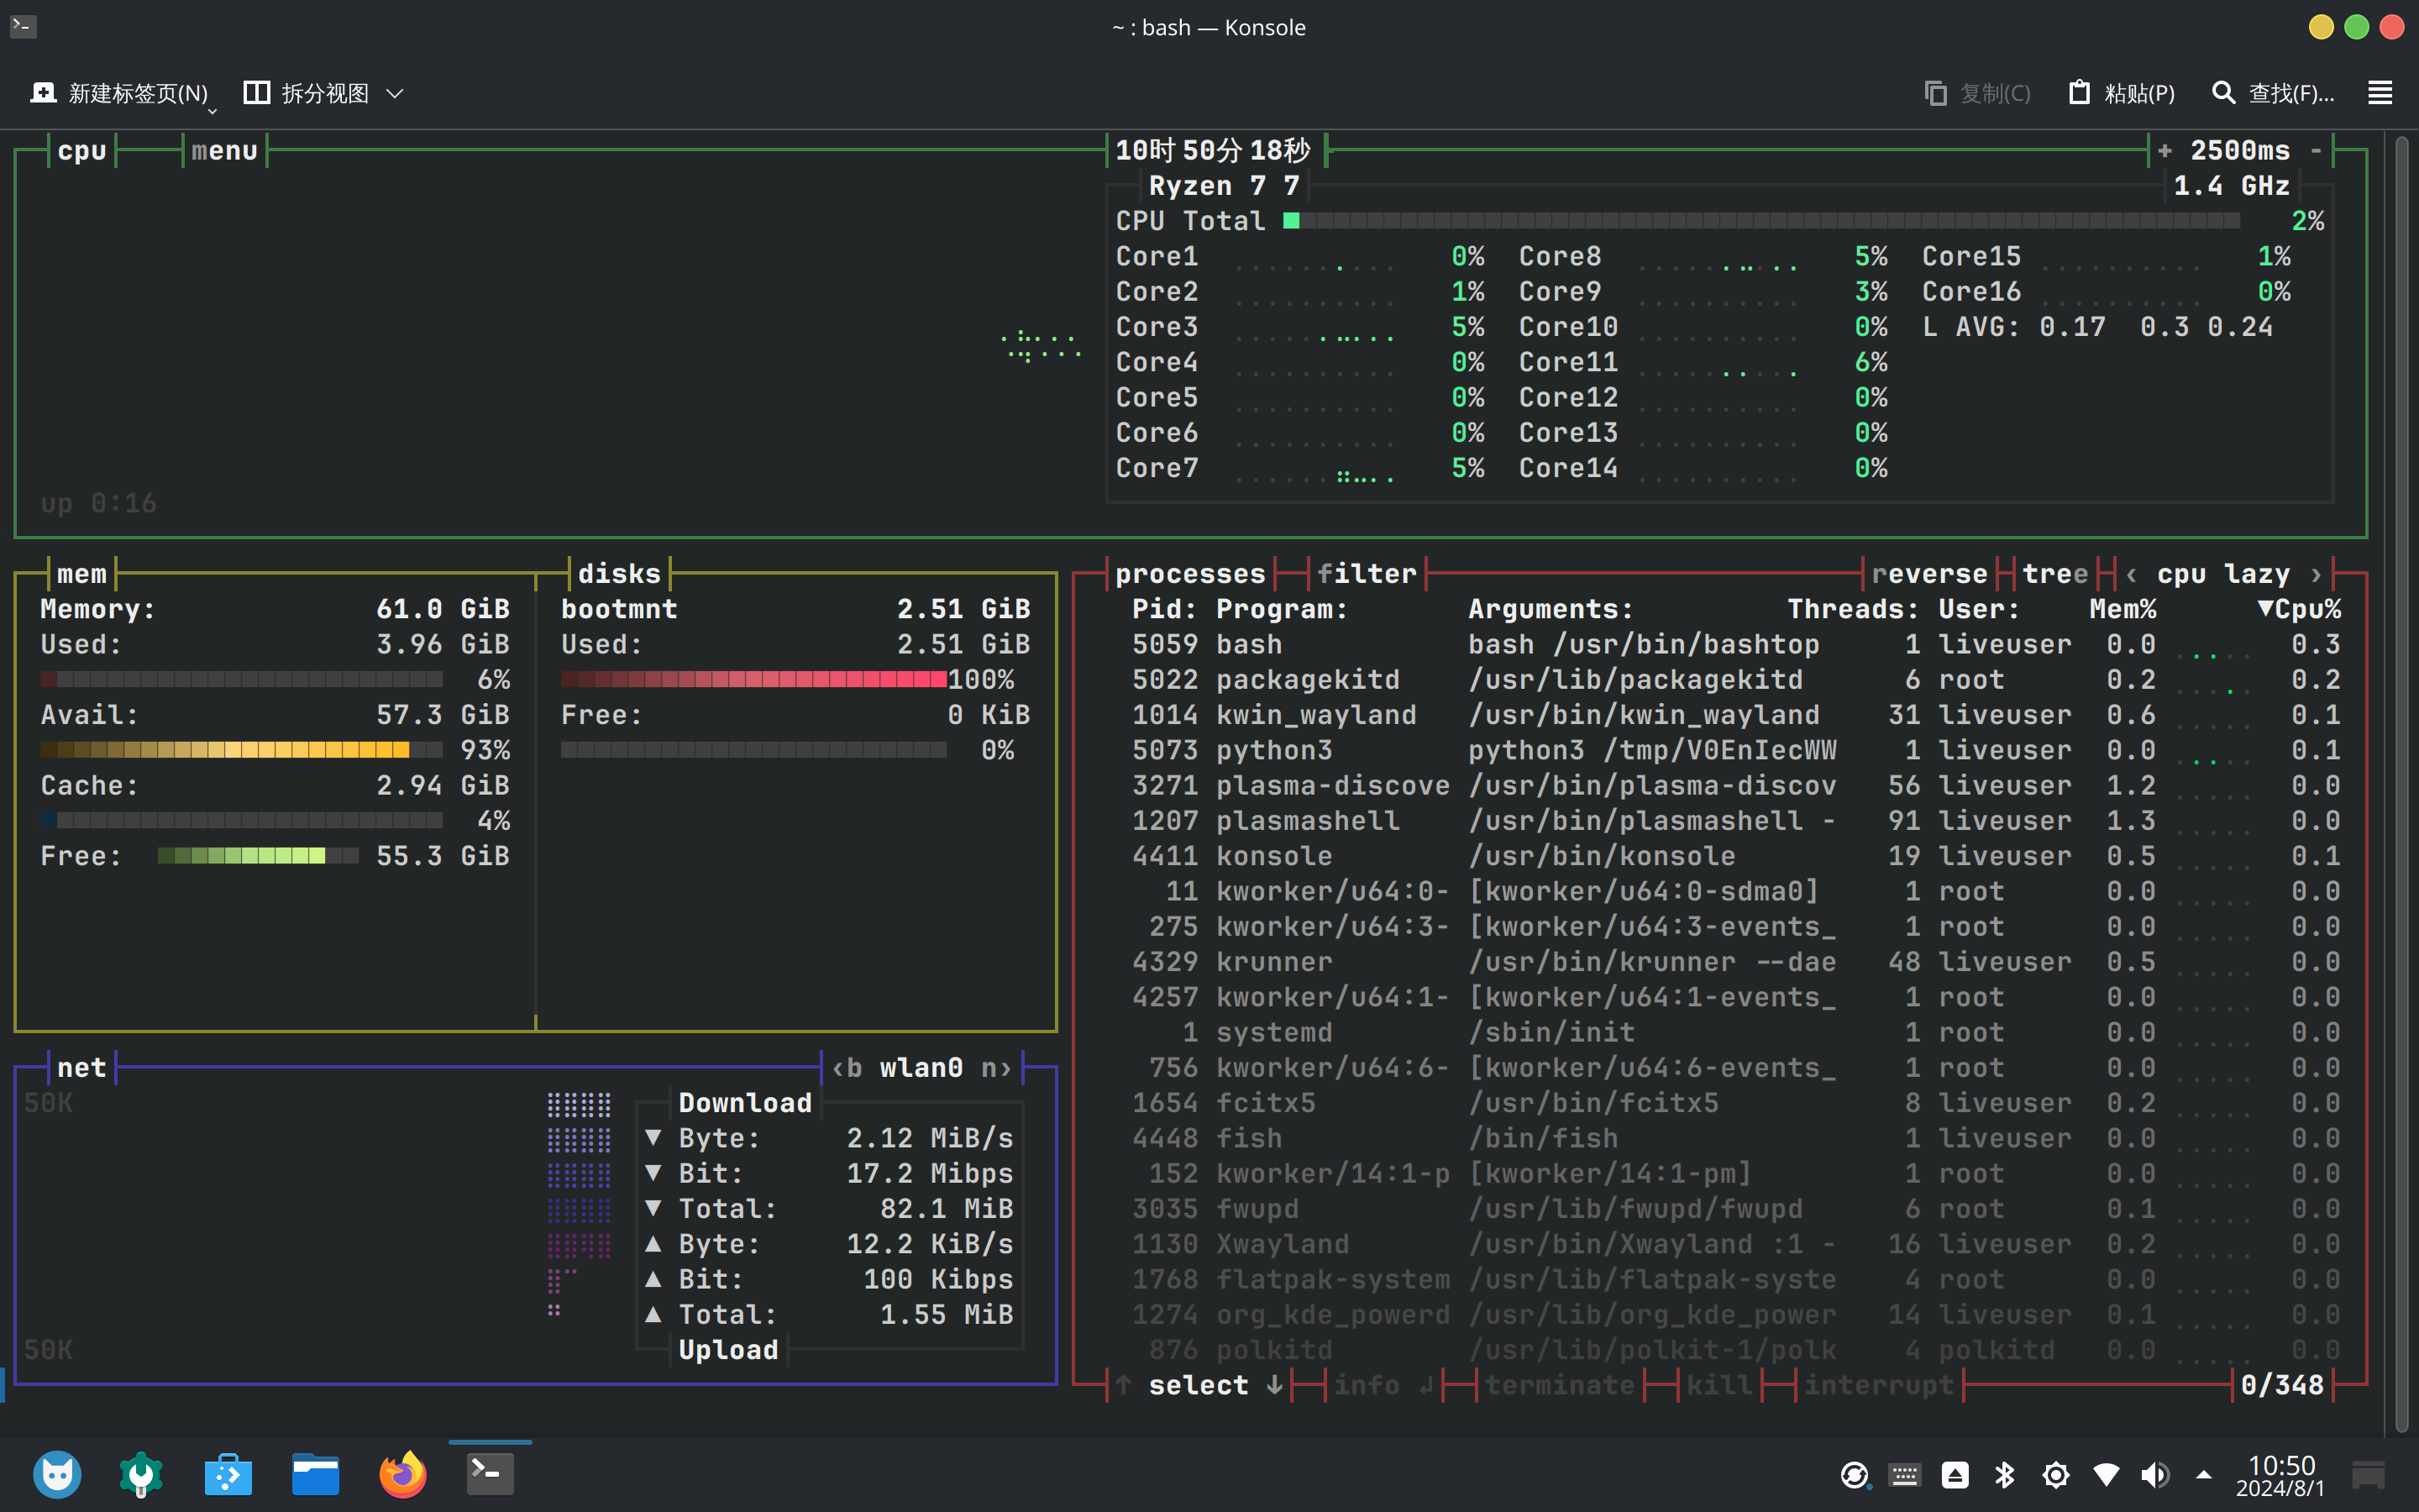The height and width of the screenshot is (1512, 2419).
Task: Select the mem box label
Action: click(x=82, y=574)
